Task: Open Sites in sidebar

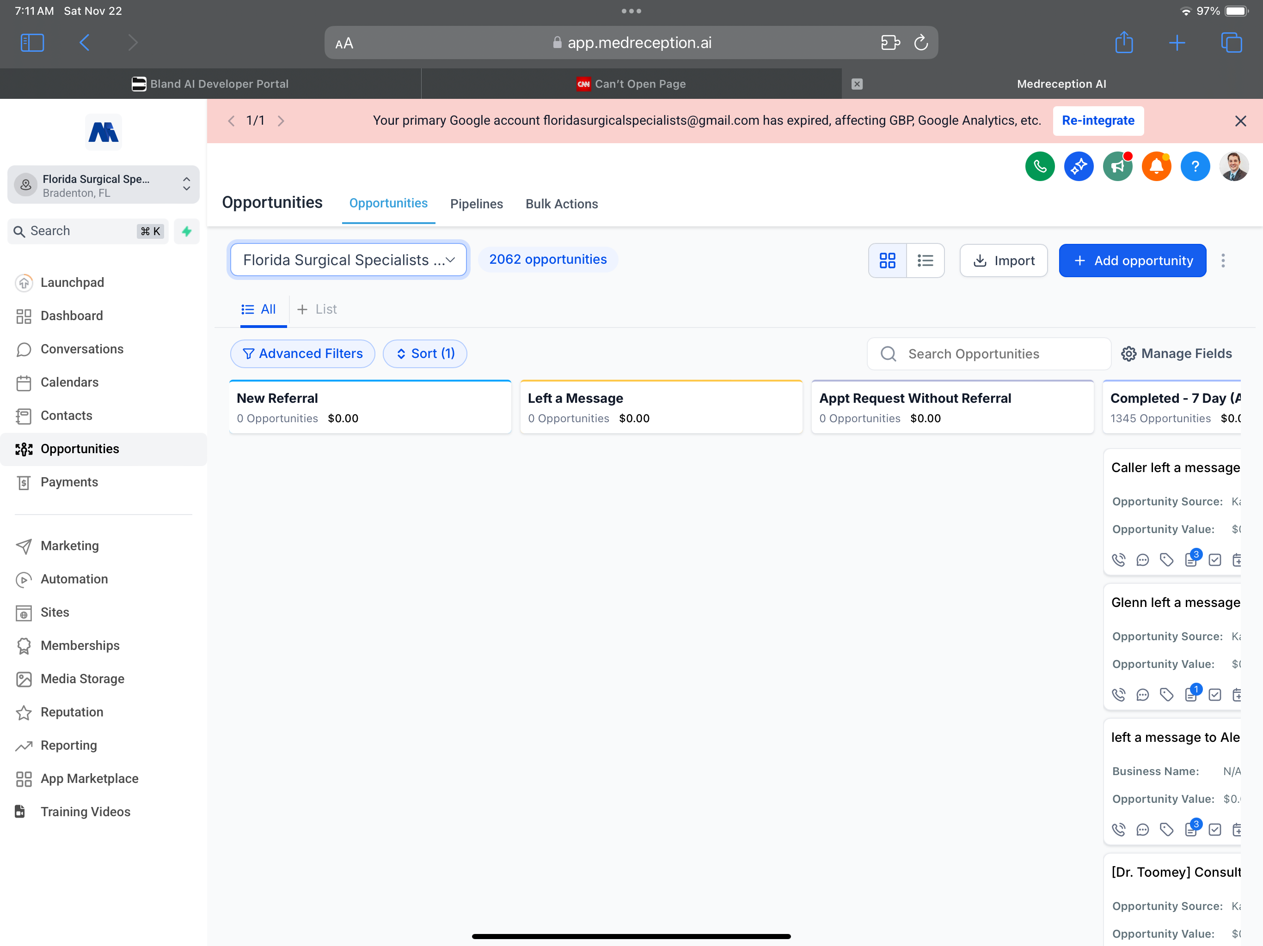Action: coord(104,612)
